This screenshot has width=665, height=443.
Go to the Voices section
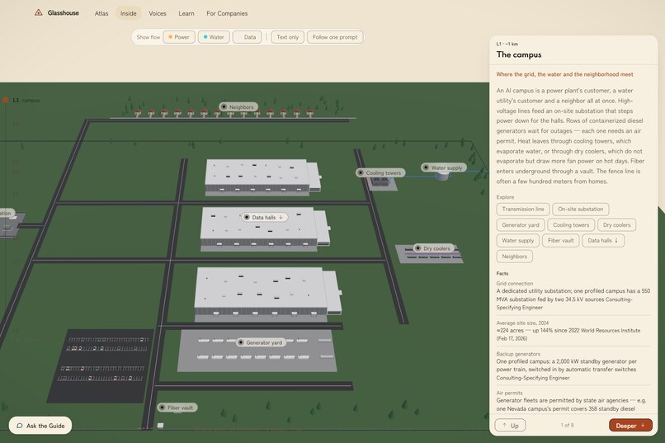pos(158,13)
